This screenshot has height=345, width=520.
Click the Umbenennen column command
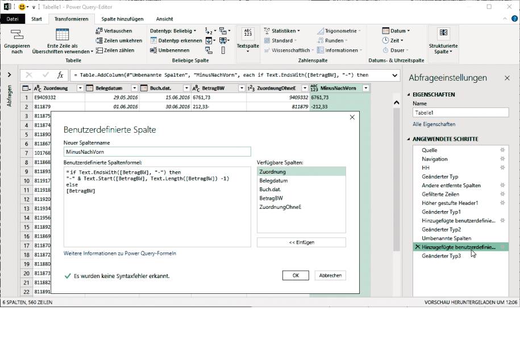pos(170,51)
